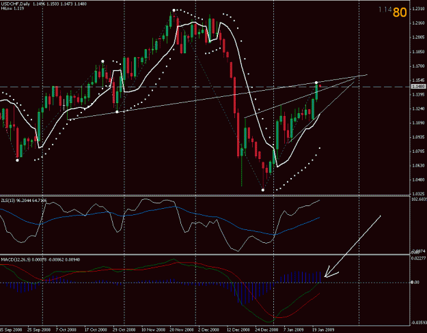Screen dimensions: 427x333
Task: Click the 12 Dec 2008 date label
Action: coord(238,330)
